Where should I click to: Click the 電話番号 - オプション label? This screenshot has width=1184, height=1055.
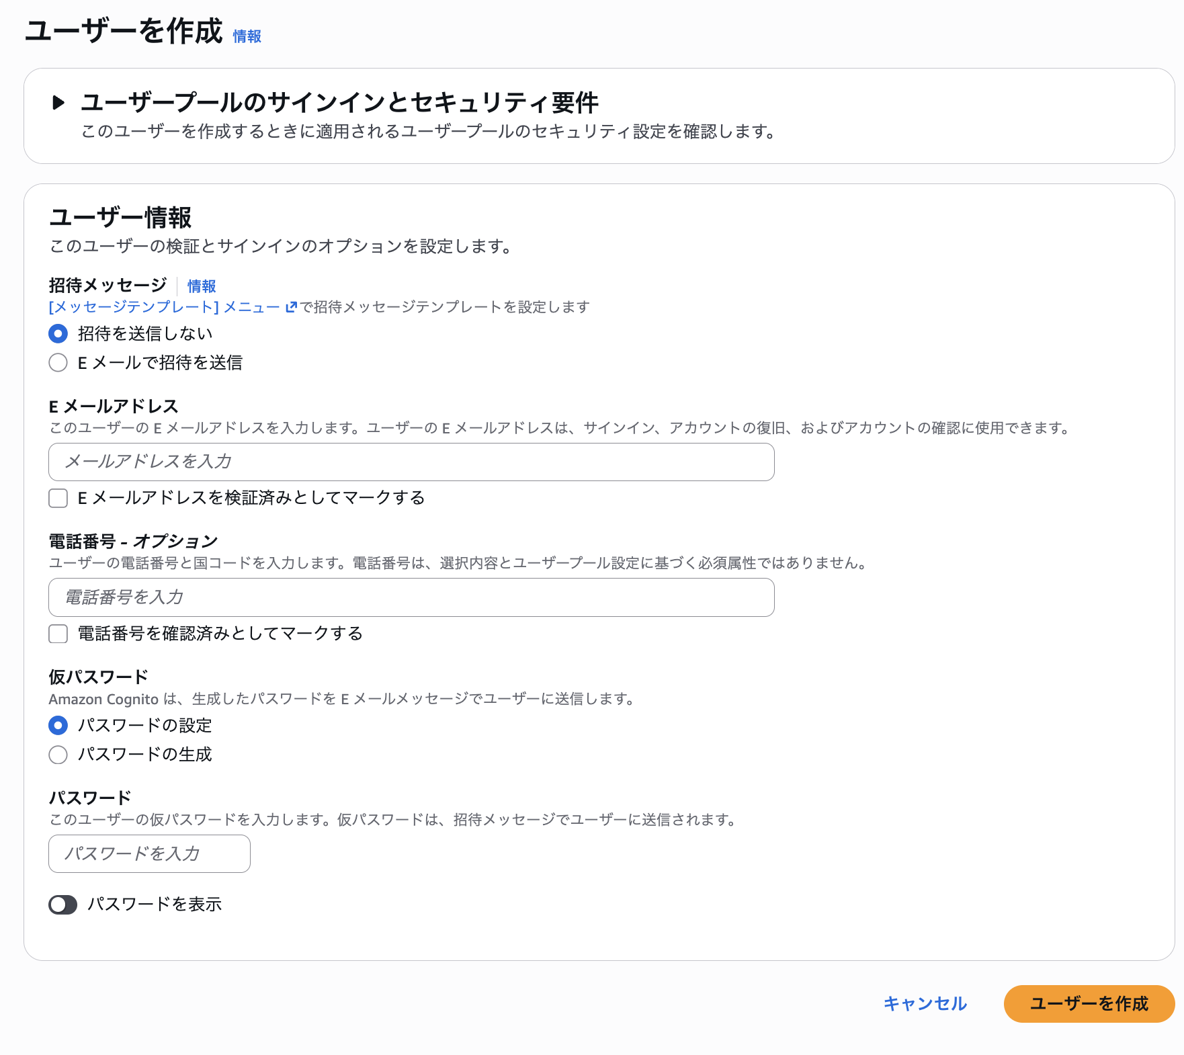(133, 542)
